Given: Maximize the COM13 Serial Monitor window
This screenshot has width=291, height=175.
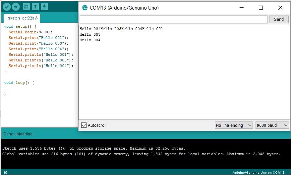Looking at the screenshot, I should coord(261,8).
